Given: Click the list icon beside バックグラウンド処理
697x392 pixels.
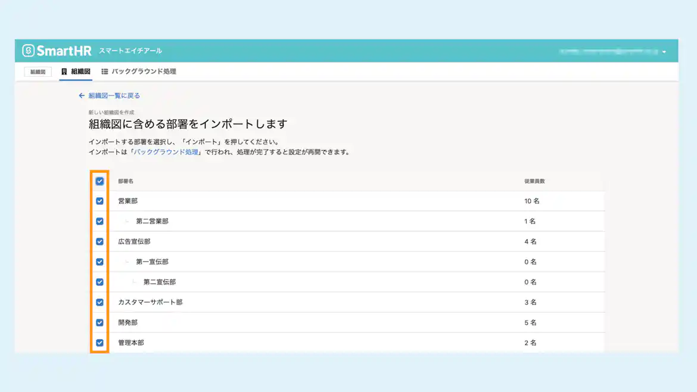Looking at the screenshot, I should [x=104, y=71].
